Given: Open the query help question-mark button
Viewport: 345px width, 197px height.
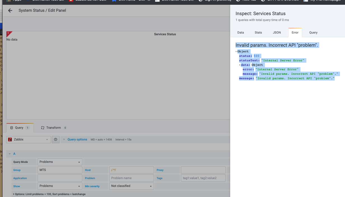Looking at the screenshot, I should (x=55, y=139).
